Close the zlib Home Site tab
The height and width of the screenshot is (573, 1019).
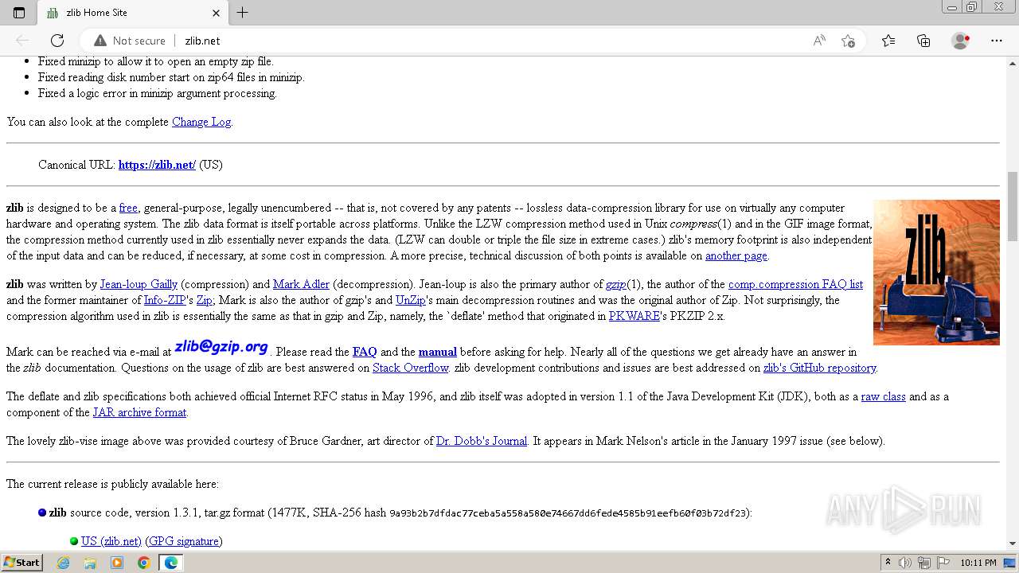click(x=217, y=13)
